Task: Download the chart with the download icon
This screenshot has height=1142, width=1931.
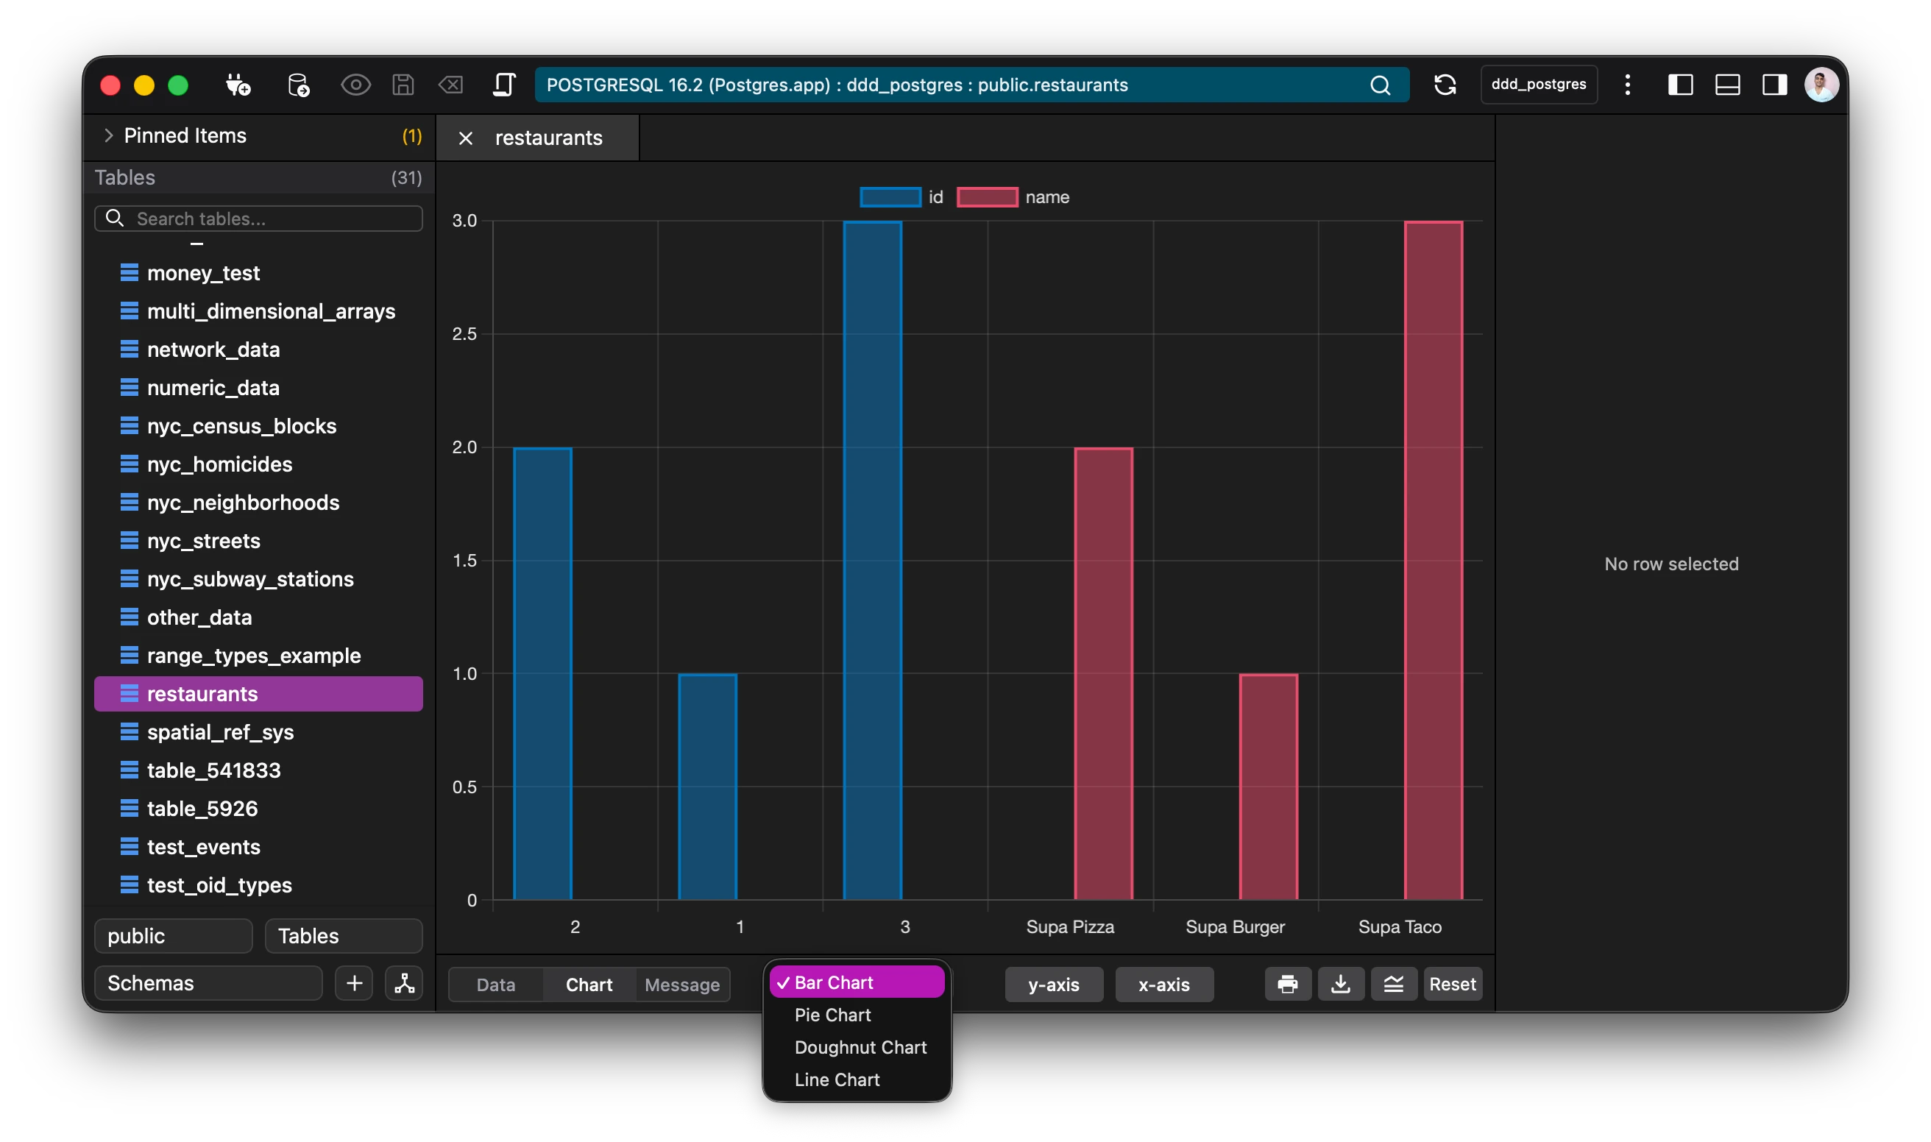Action: tap(1341, 984)
